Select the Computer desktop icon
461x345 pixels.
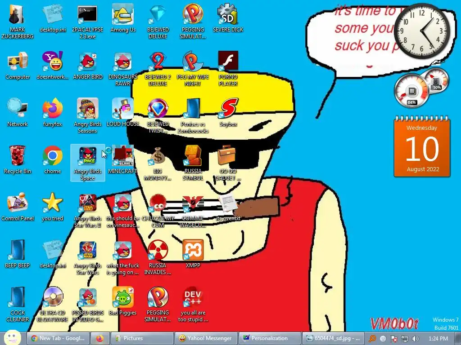point(18,66)
